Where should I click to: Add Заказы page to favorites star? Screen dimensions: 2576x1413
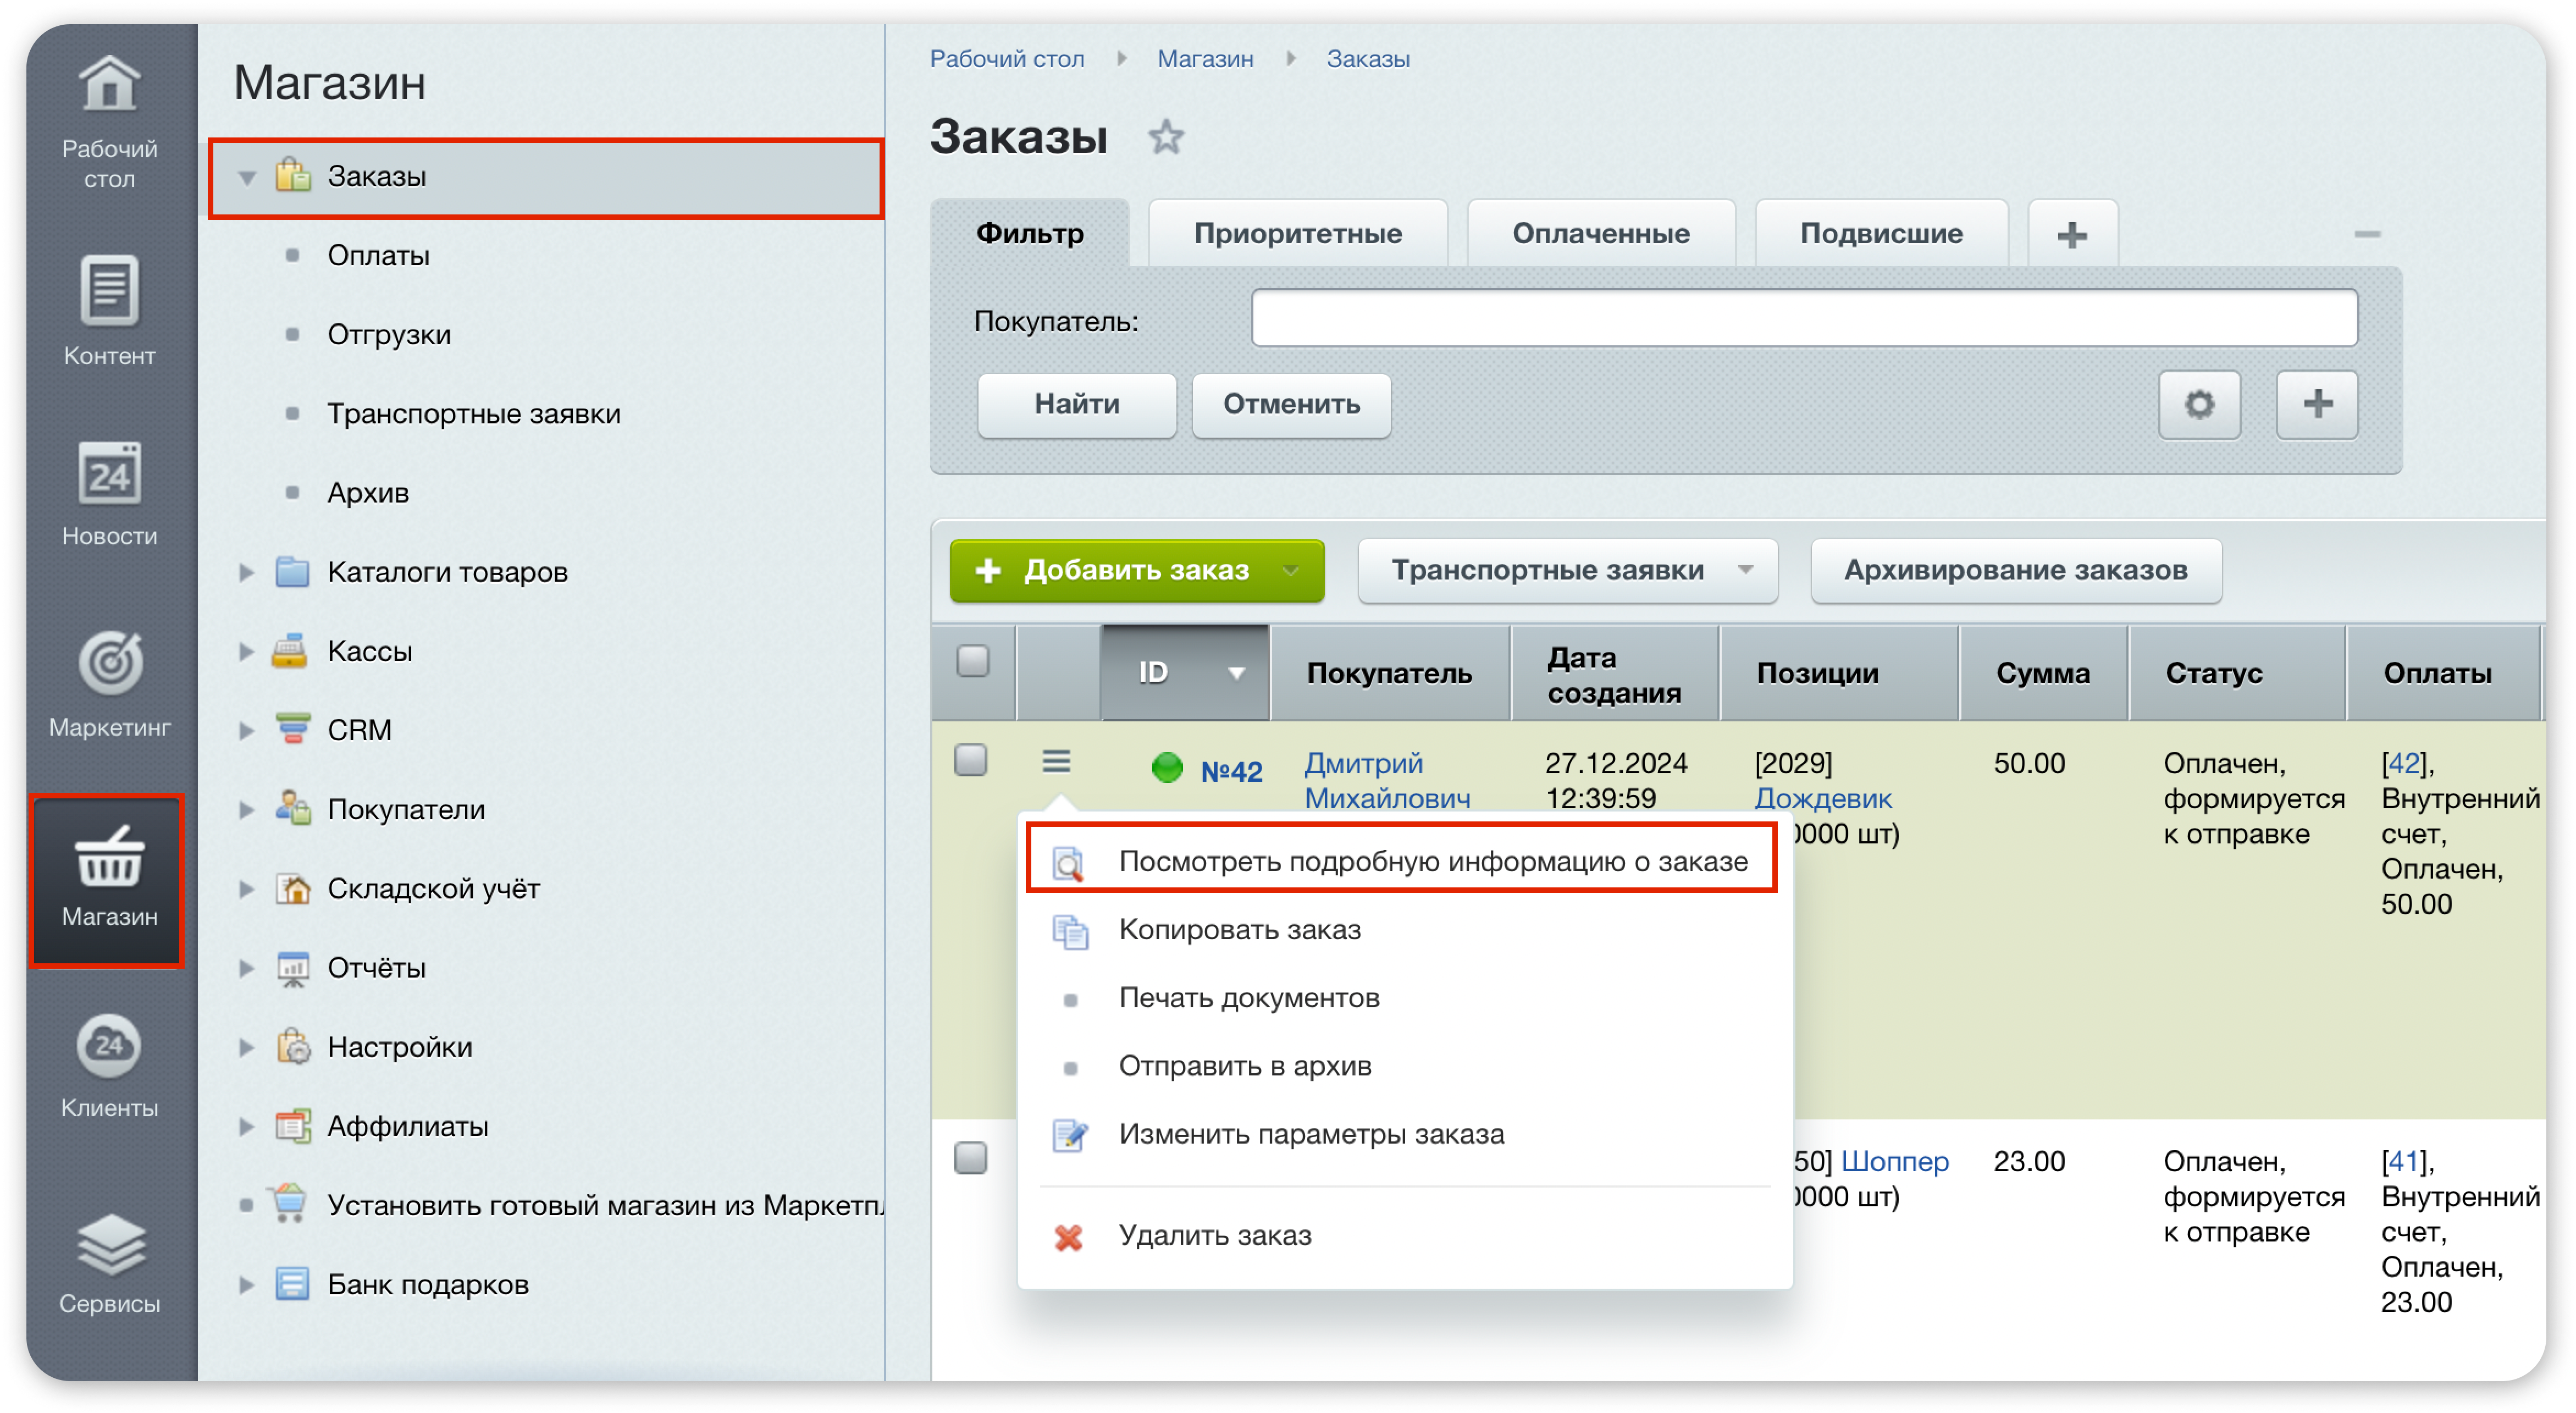pos(1165,137)
